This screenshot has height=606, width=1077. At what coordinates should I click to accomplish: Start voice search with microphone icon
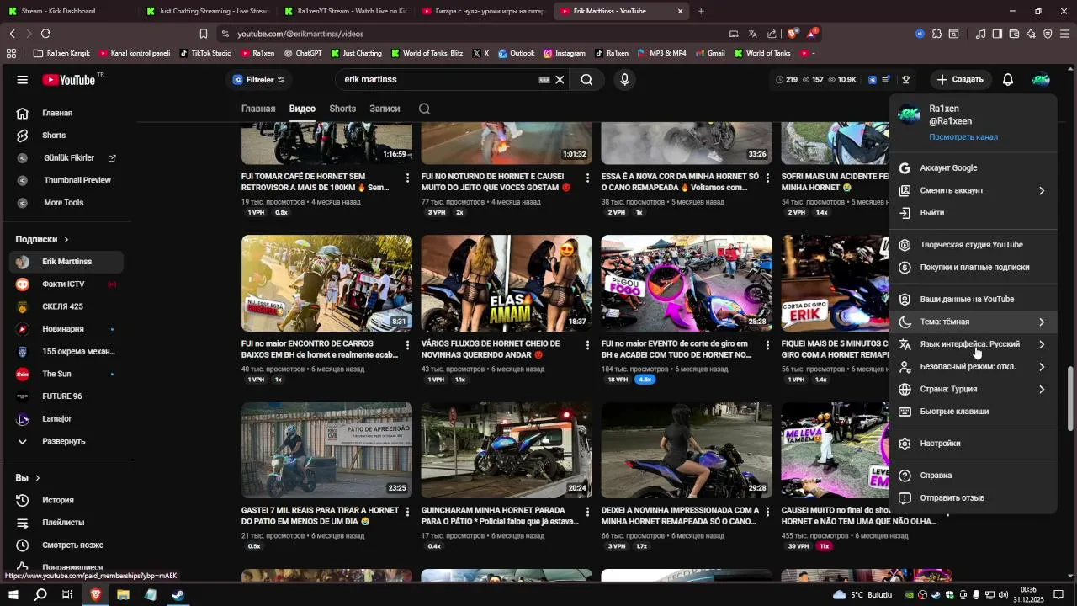(624, 80)
